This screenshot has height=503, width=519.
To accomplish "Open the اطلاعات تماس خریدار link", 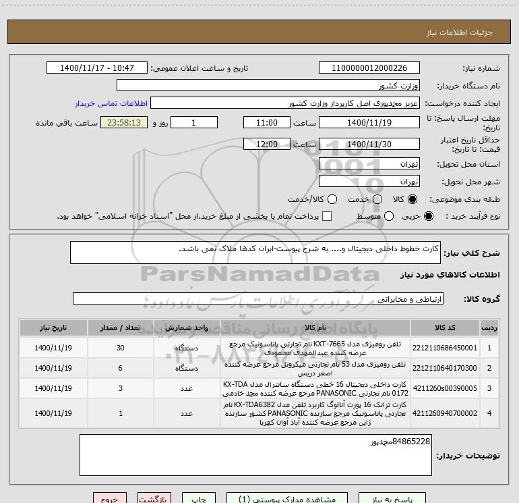I will pos(111,103).
